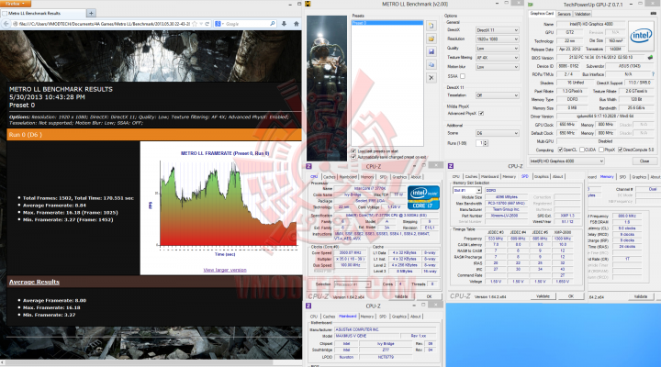661x367 pixels.
Task: Click the Bus Interface question mark icon
Action: click(653, 74)
